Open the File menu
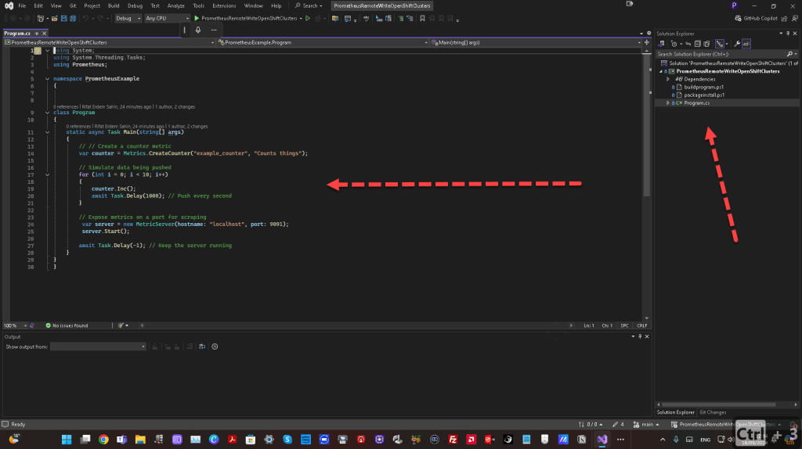Screen dimensions: 802x449 coord(22,5)
